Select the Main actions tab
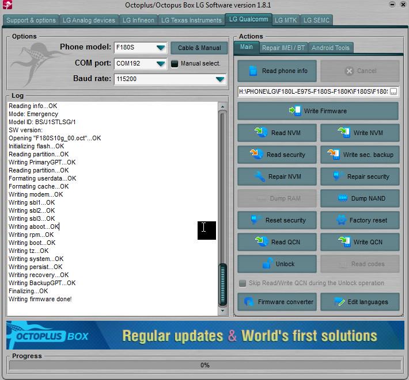 click(247, 47)
